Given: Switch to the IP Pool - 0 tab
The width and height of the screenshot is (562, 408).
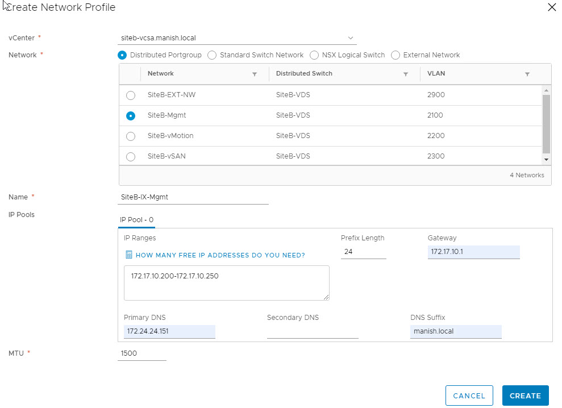Looking at the screenshot, I should (136, 220).
